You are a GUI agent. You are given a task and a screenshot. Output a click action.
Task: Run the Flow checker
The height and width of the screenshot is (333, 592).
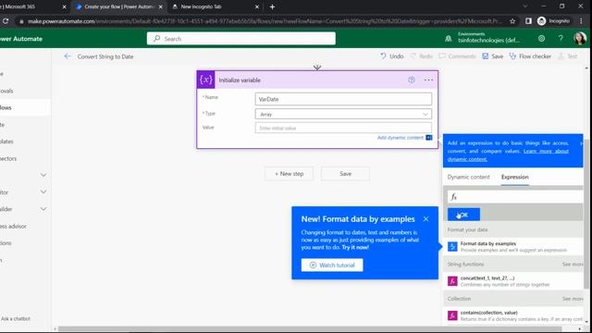tap(530, 56)
